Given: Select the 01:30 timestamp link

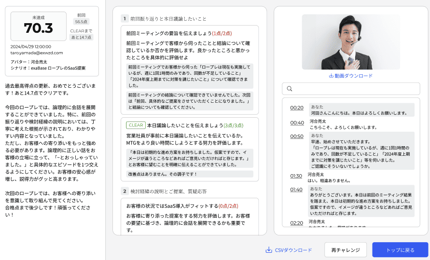Looking at the screenshot, I should (x=296, y=176).
